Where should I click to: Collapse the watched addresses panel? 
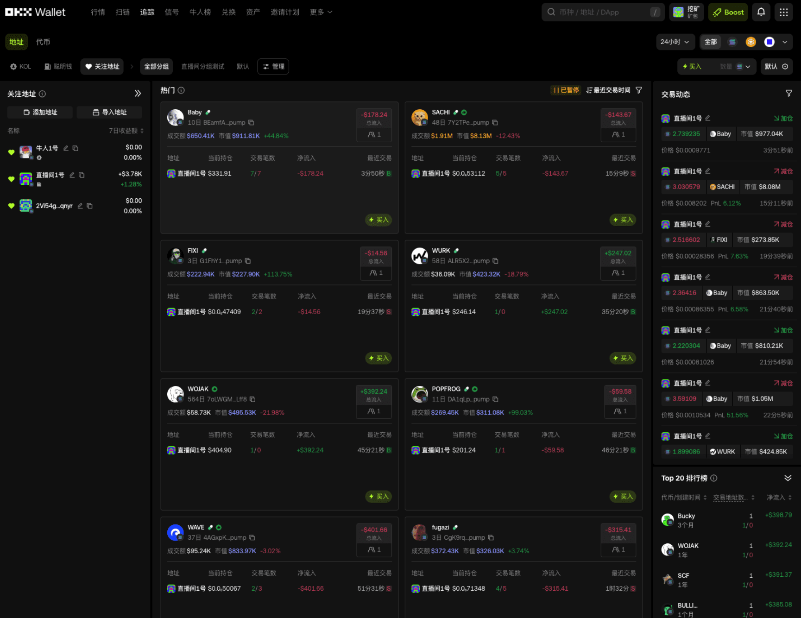tap(138, 94)
